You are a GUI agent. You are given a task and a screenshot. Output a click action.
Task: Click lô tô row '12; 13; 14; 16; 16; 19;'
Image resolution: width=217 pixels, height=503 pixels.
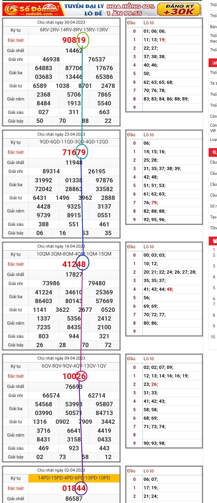coord(166,376)
